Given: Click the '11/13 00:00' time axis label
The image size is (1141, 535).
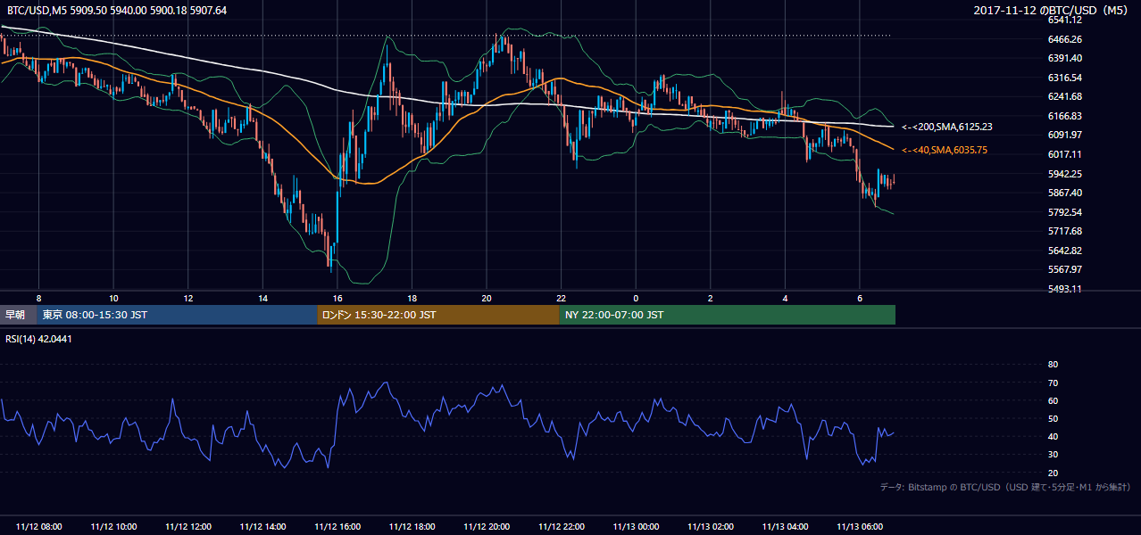Looking at the screenshot, I should [636, 527].
